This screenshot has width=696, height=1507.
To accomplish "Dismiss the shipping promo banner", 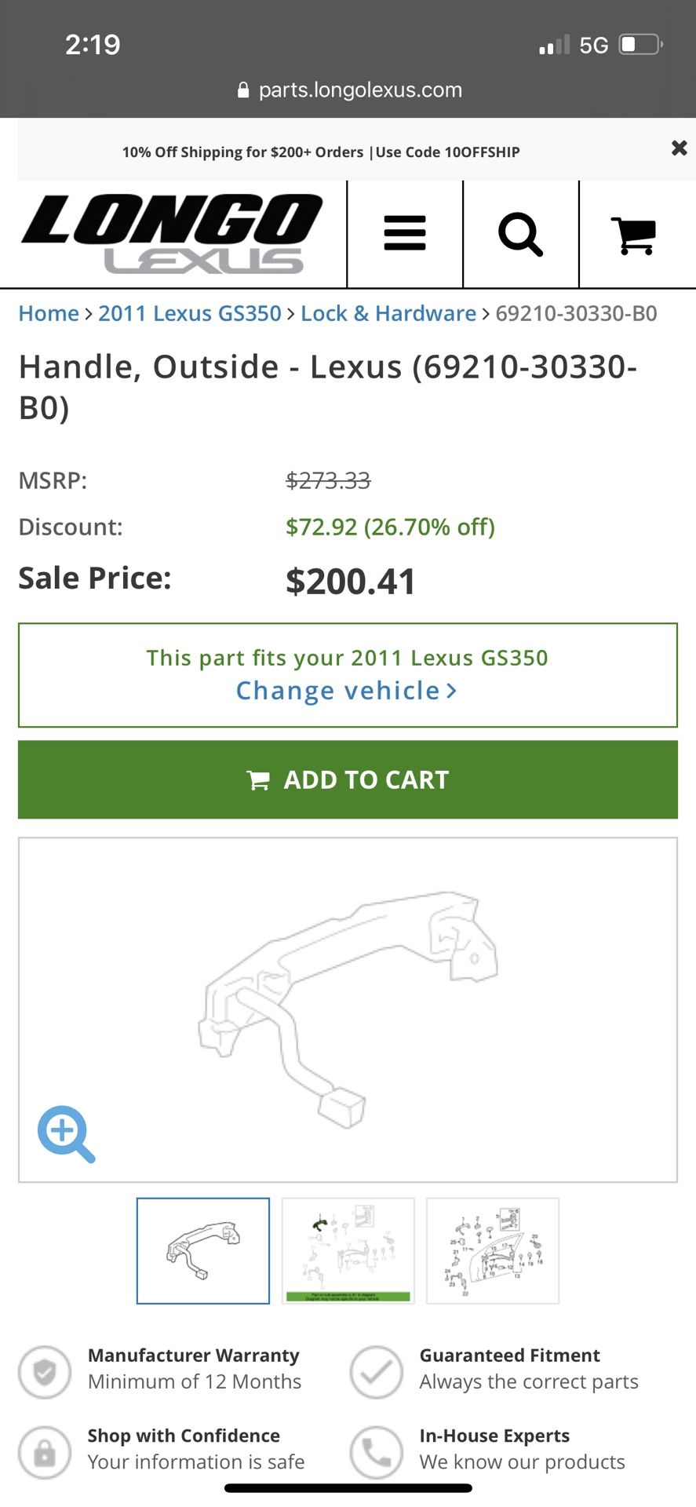I will (x=679, y=148).
